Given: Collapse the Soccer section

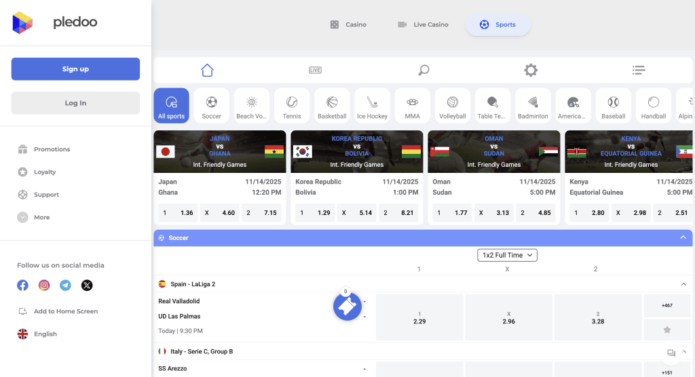Looking at the screenshot, I should [683, 238].
